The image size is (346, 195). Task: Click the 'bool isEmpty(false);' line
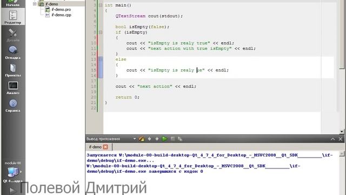coord(142,27)
